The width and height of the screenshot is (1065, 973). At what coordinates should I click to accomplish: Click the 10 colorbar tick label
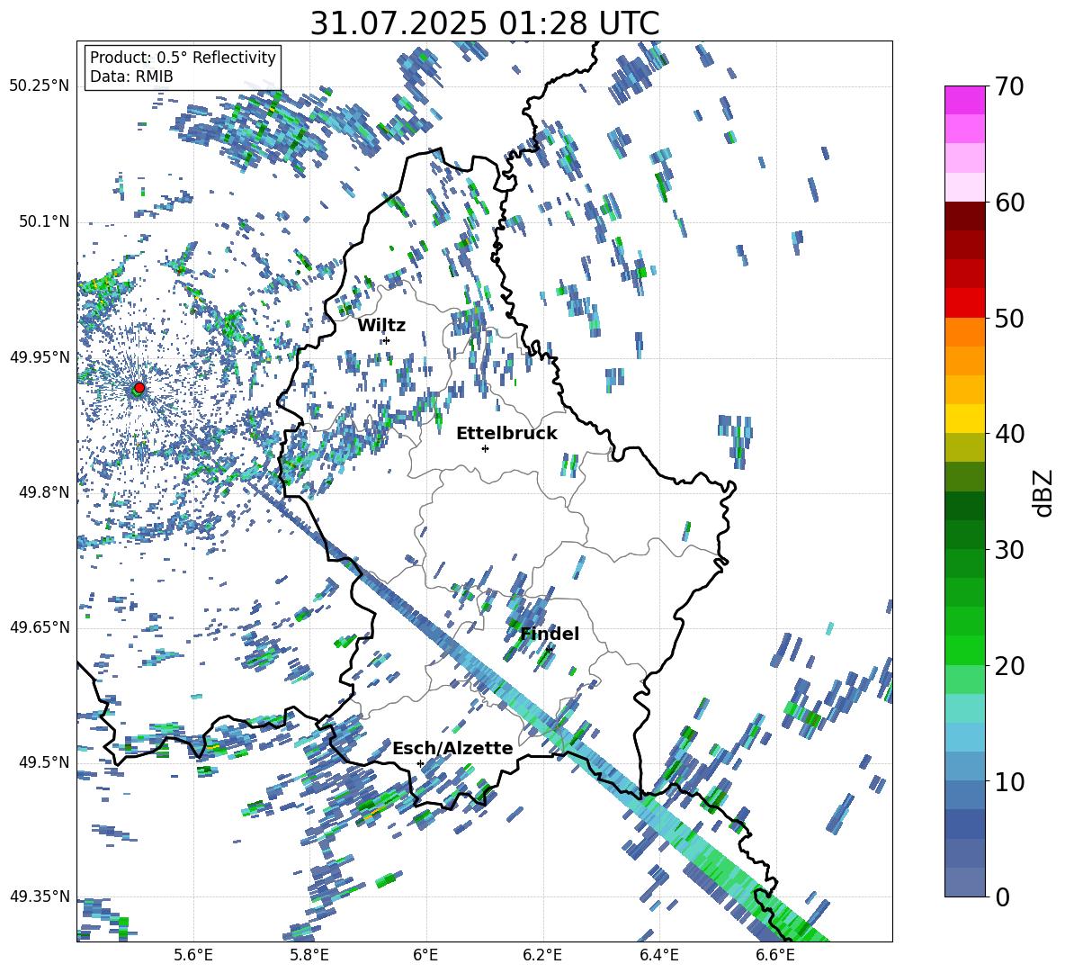[1009, 781]
